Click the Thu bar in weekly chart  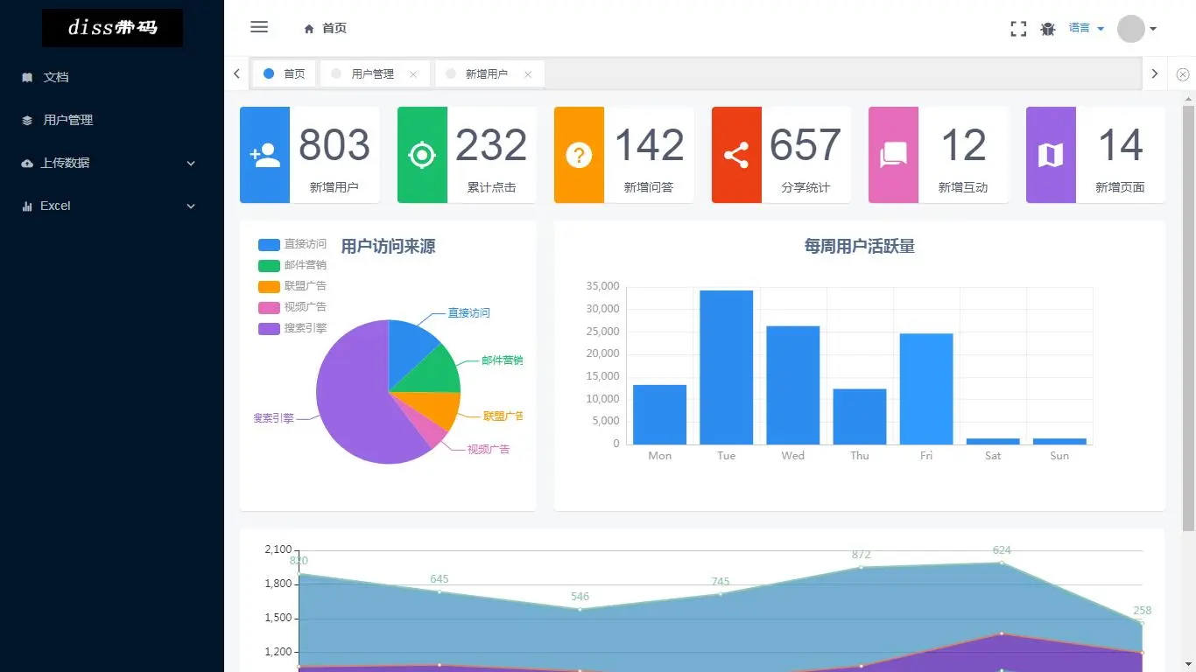coord(860,416)
